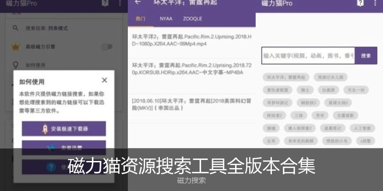Select the 复仇者联盟 keyword chip
The image size is (383, 191).
coord(277,90)
